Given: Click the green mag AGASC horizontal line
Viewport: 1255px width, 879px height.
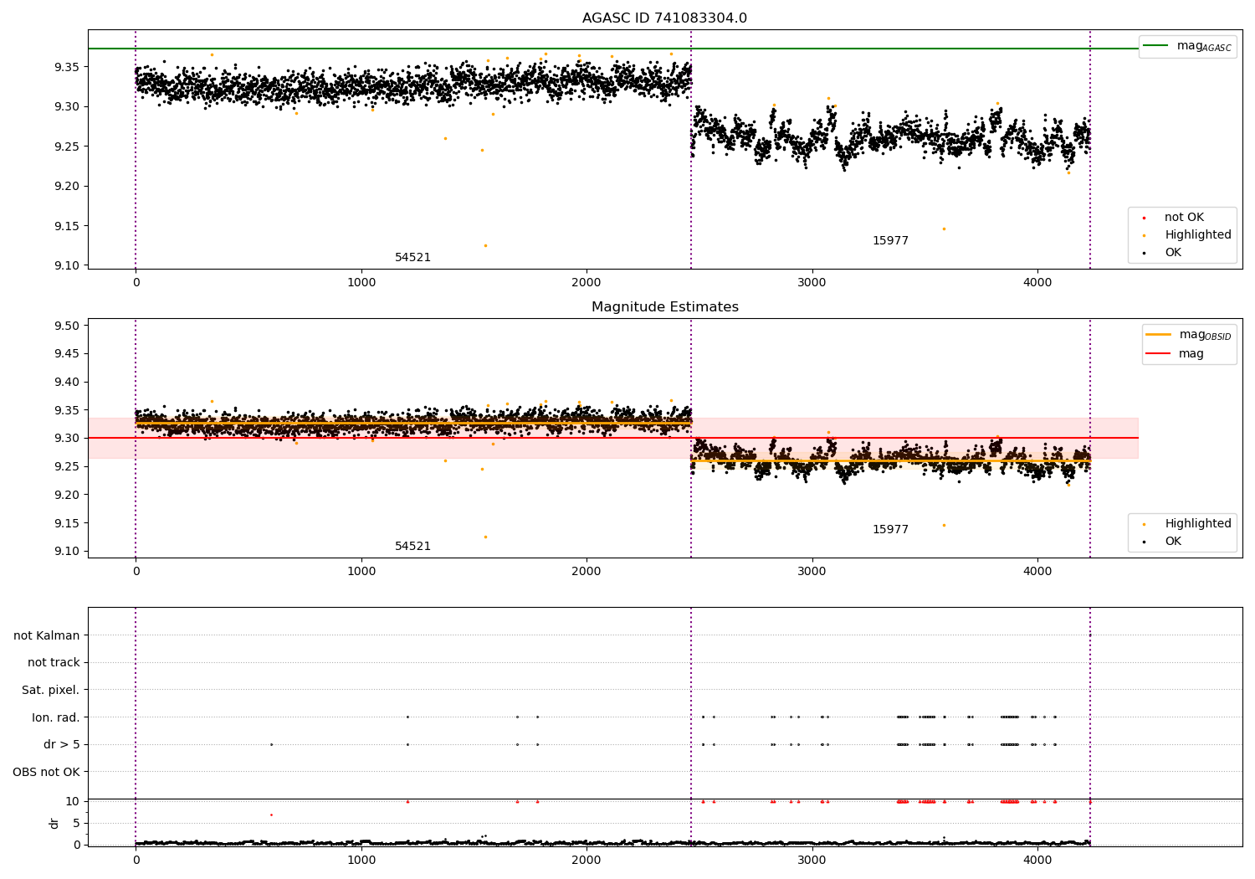Looking at the screenshot, I should tap(612, 49).
